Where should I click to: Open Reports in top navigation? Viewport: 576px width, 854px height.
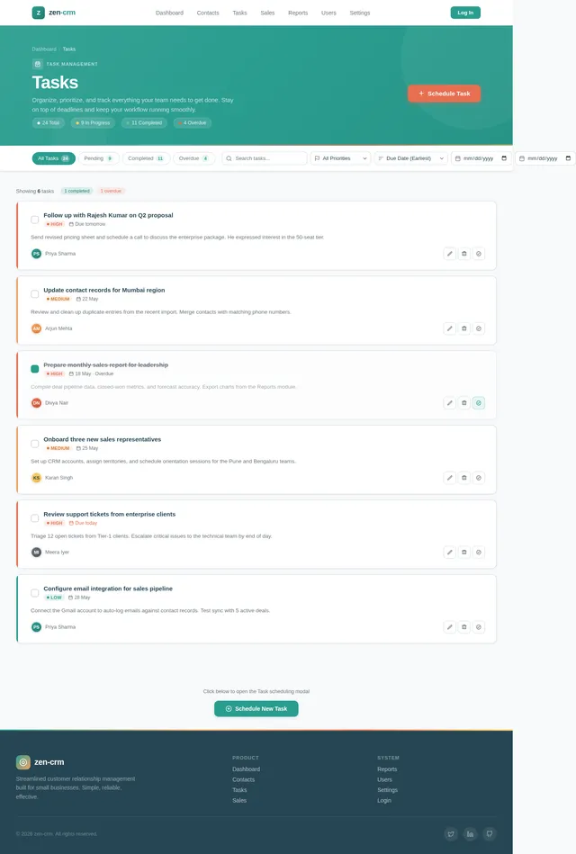click(x=298, y=13)
